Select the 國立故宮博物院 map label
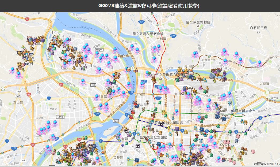 point(198,22)
